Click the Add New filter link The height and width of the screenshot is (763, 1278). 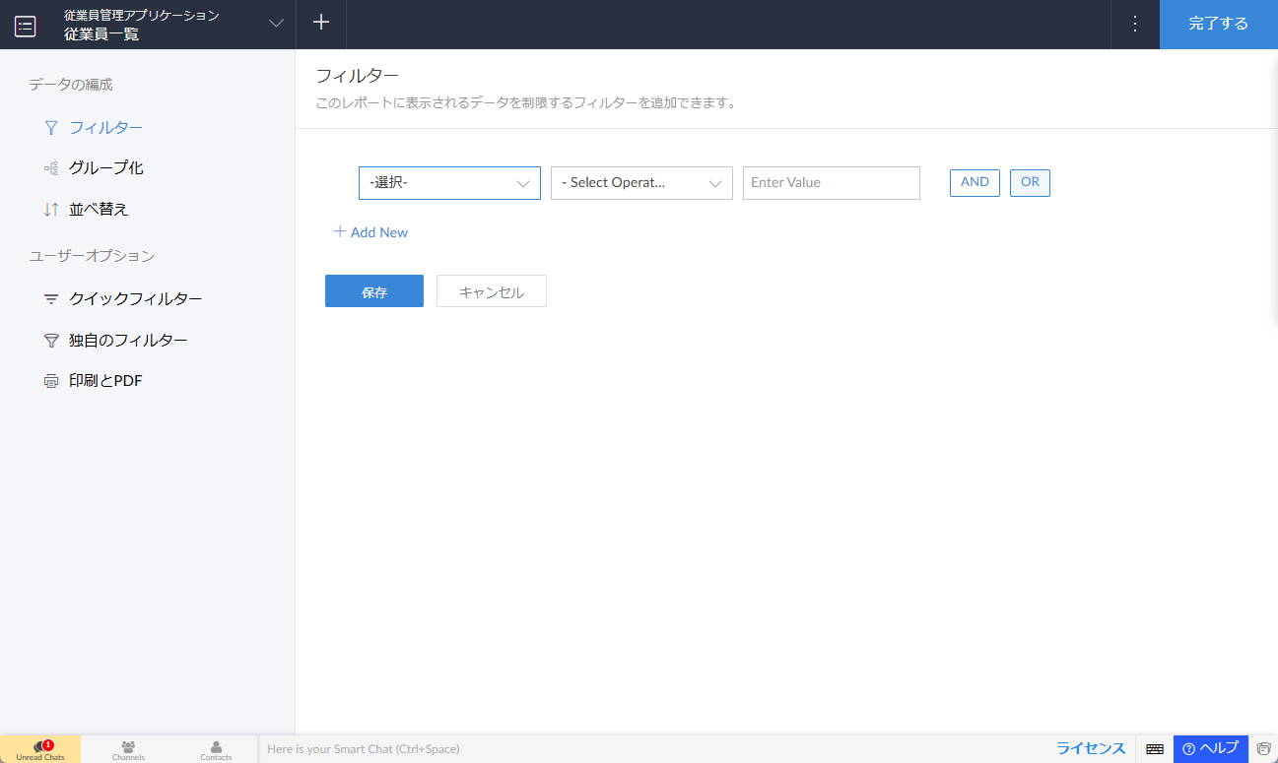(371, 233)
